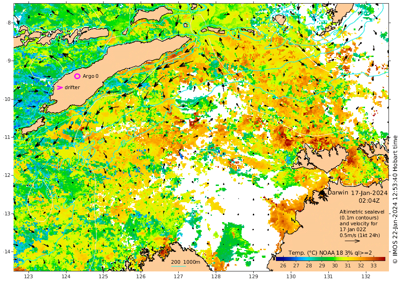Image resolution: width=398 pixels, height=285 pixels.
Task: Click latitude label -14 on left axis
Action: (7, 252)
